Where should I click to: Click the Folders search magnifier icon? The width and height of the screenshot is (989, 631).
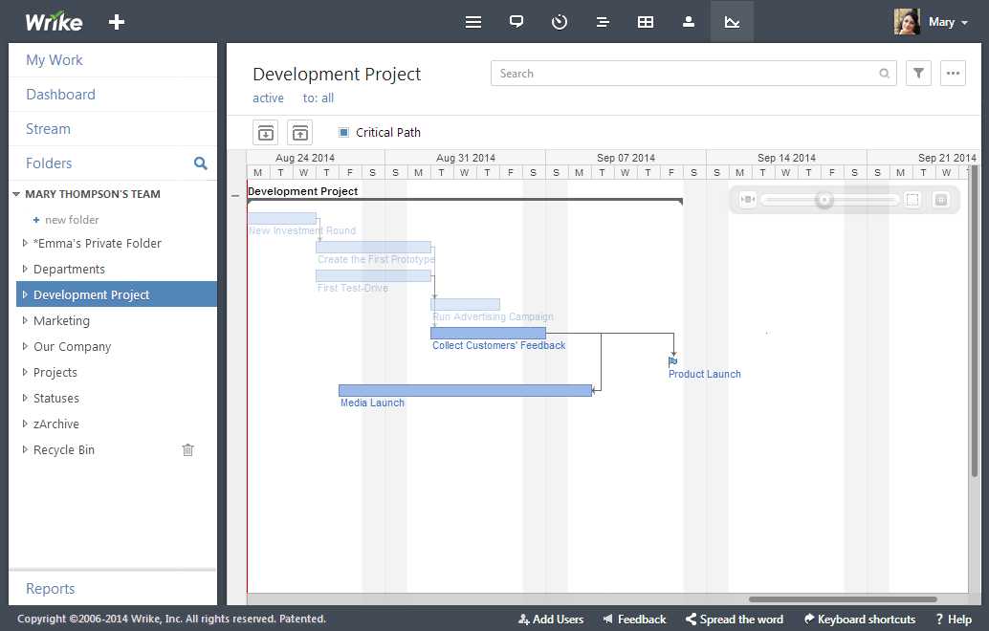point(201,163)
